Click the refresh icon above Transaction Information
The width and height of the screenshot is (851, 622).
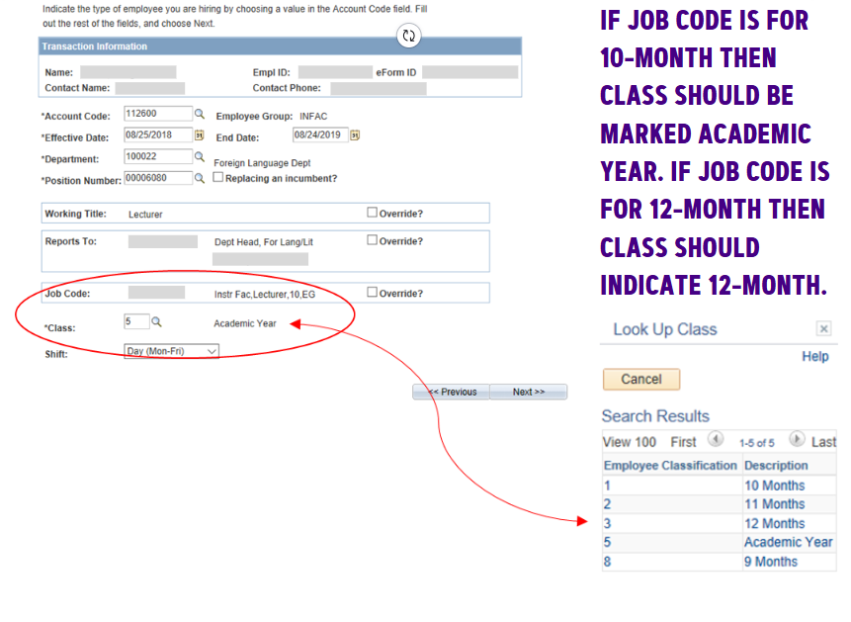(408, 36)
